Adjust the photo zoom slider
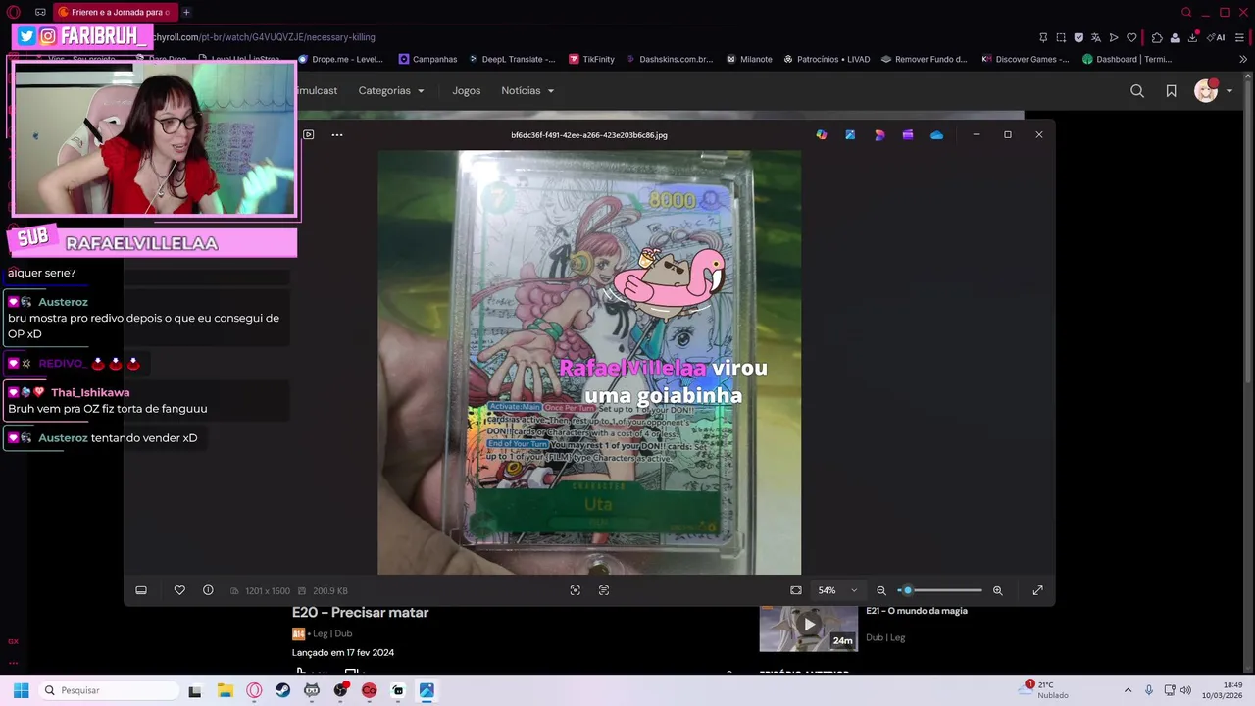Image resolution: width=1255 pixels, height=706 pixels. 939,590
